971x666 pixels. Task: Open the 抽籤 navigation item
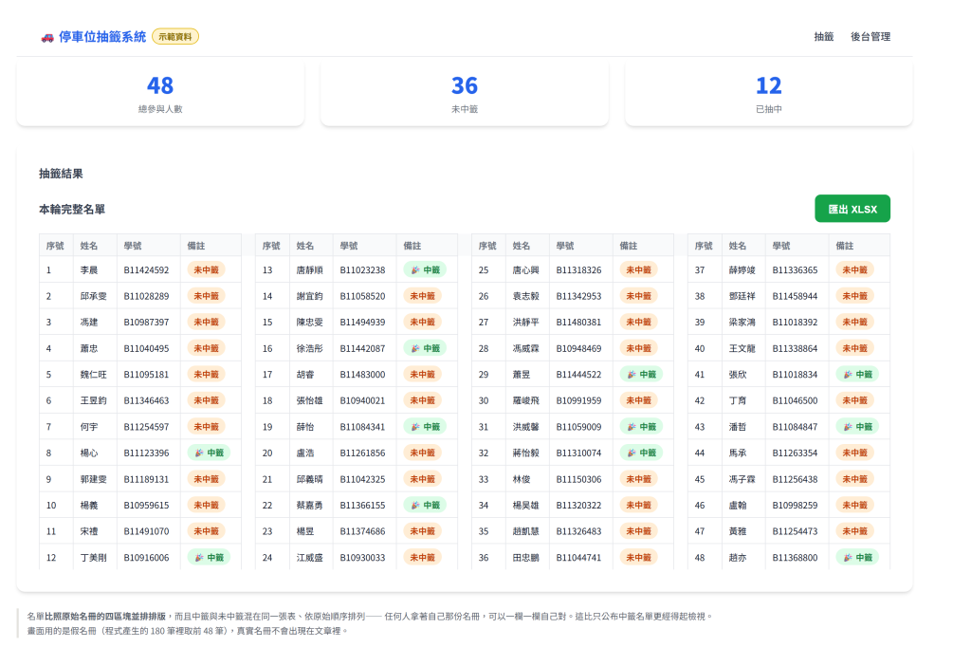[x=824, y=37]
